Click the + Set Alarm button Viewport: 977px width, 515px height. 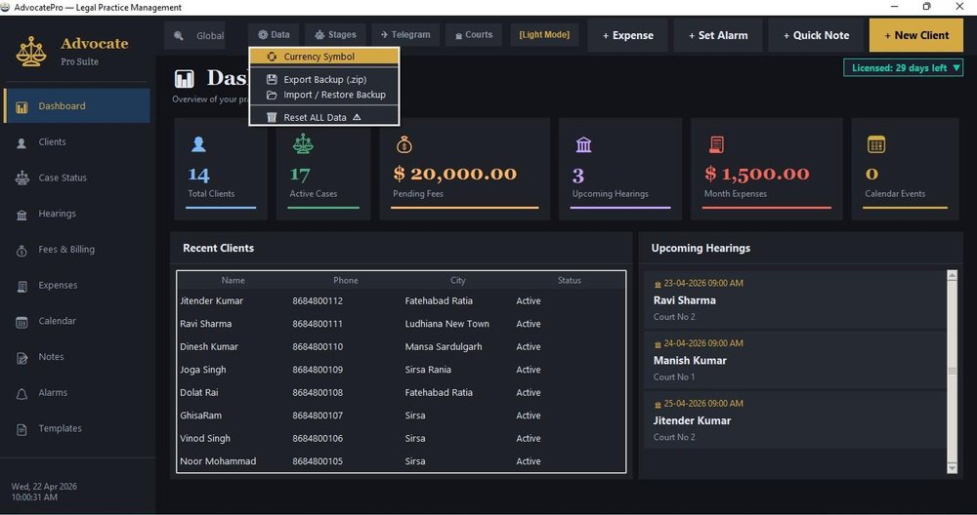point(718,35)
